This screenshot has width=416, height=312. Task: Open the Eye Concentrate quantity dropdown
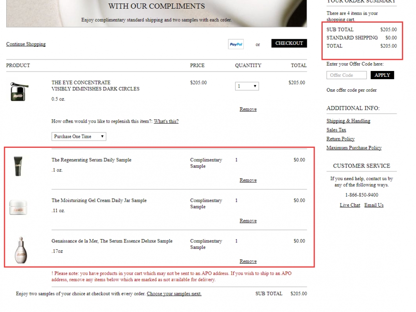click(247, 86)
